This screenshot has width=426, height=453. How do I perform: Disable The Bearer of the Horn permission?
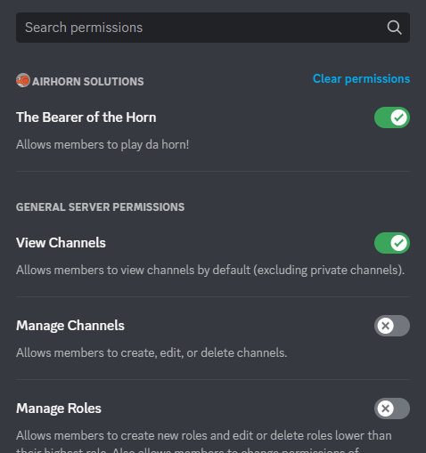tap(392, 117)
